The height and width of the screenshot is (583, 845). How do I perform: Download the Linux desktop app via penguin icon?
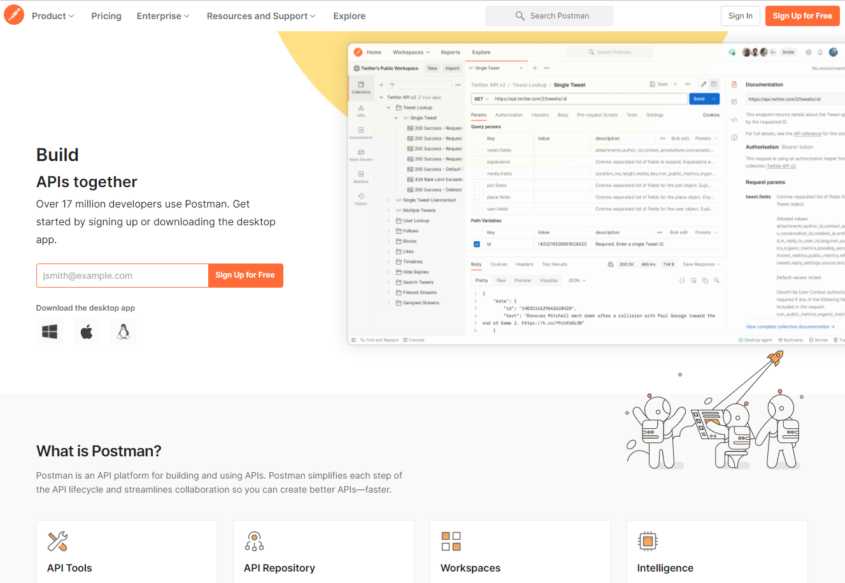(x=124, y=332)
